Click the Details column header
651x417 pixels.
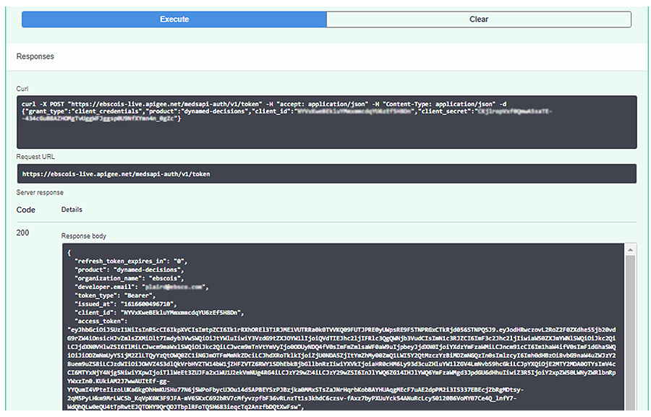click(x=72, y=210)
